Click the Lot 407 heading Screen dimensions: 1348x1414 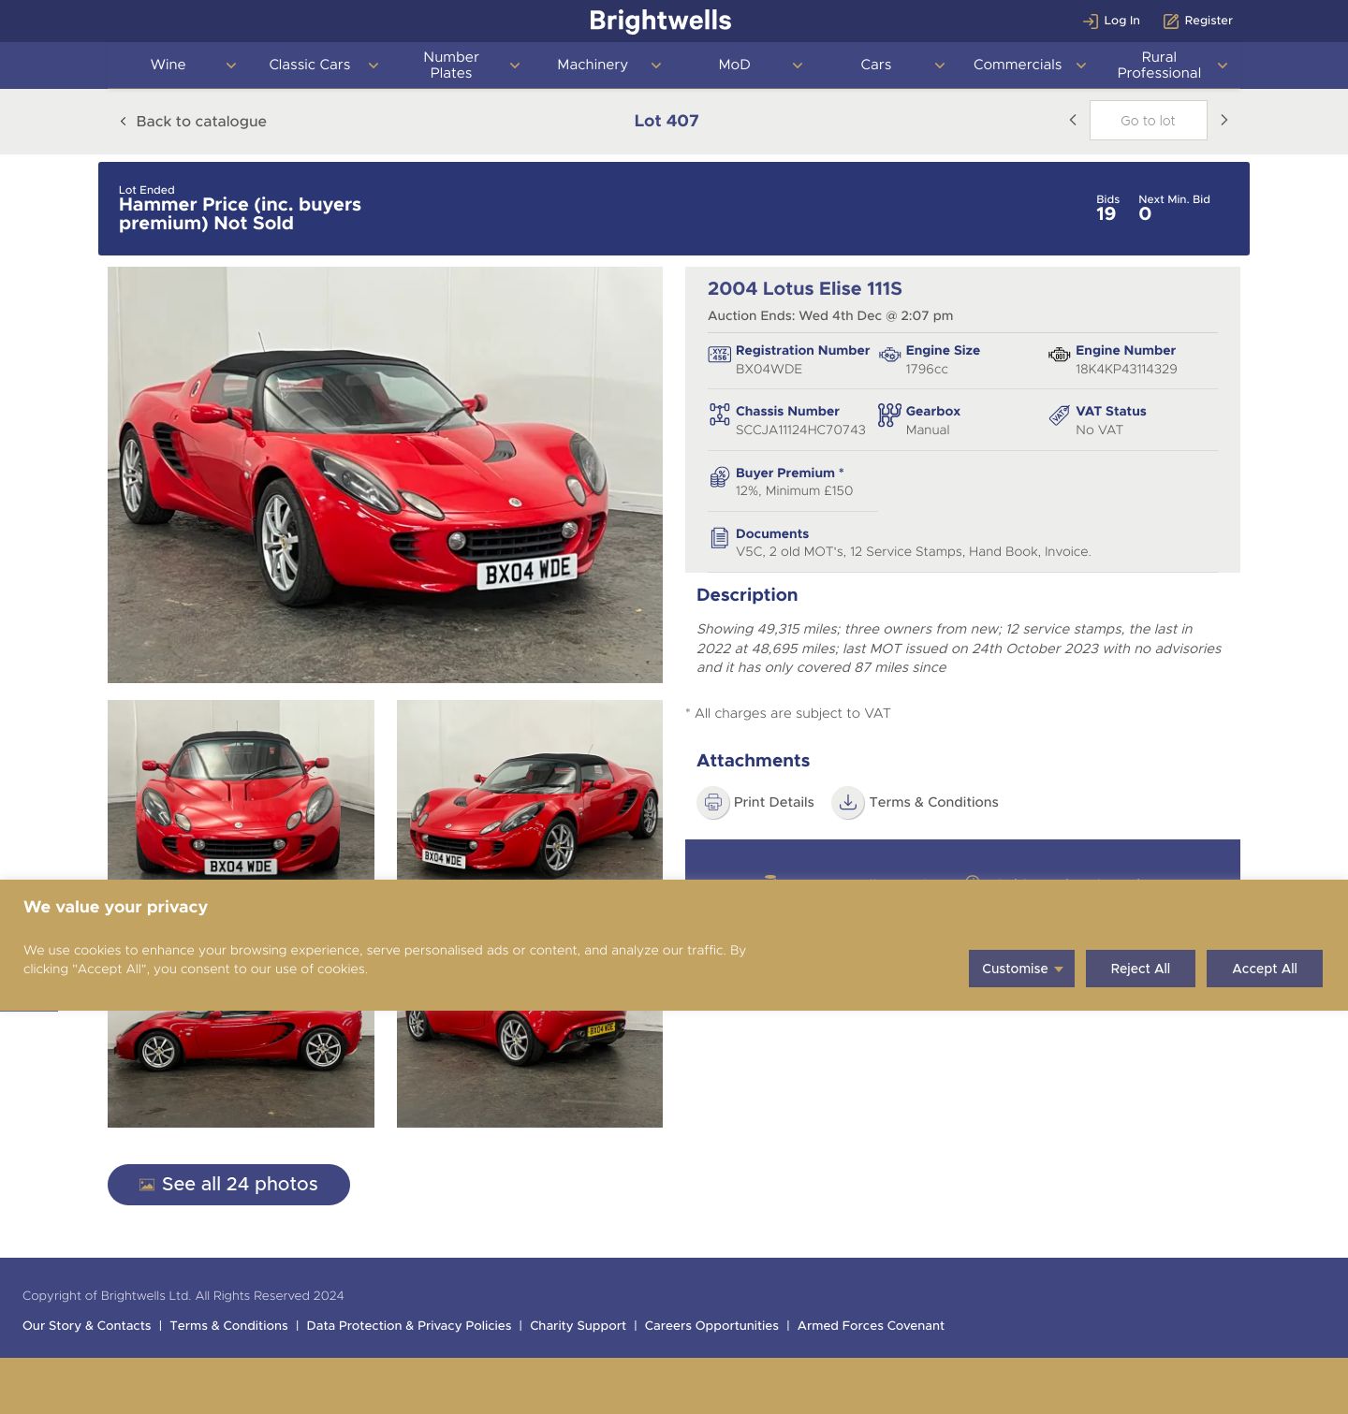click(667, 121)
